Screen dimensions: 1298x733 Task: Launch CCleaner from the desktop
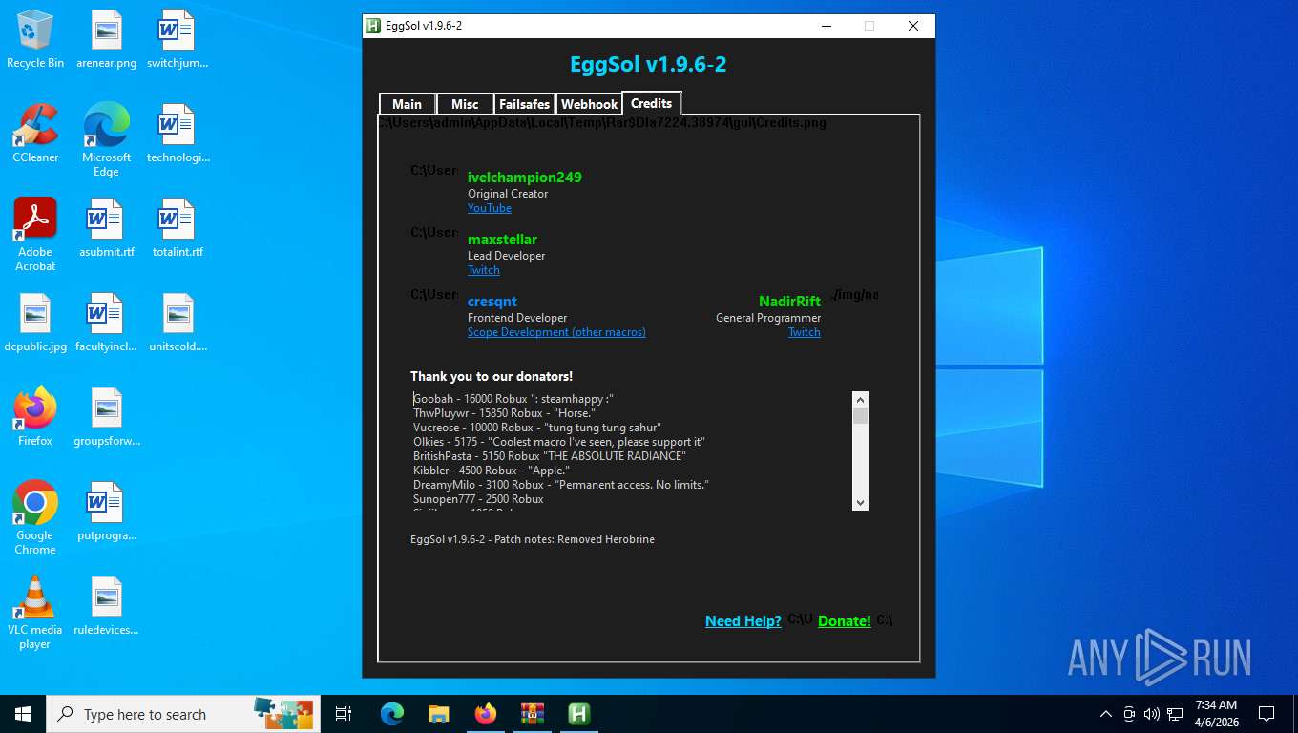[35, 134]
